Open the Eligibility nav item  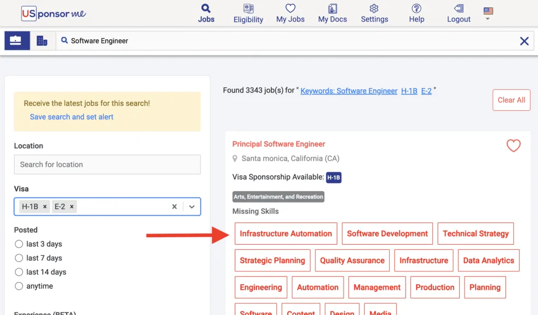click(248, 13)
